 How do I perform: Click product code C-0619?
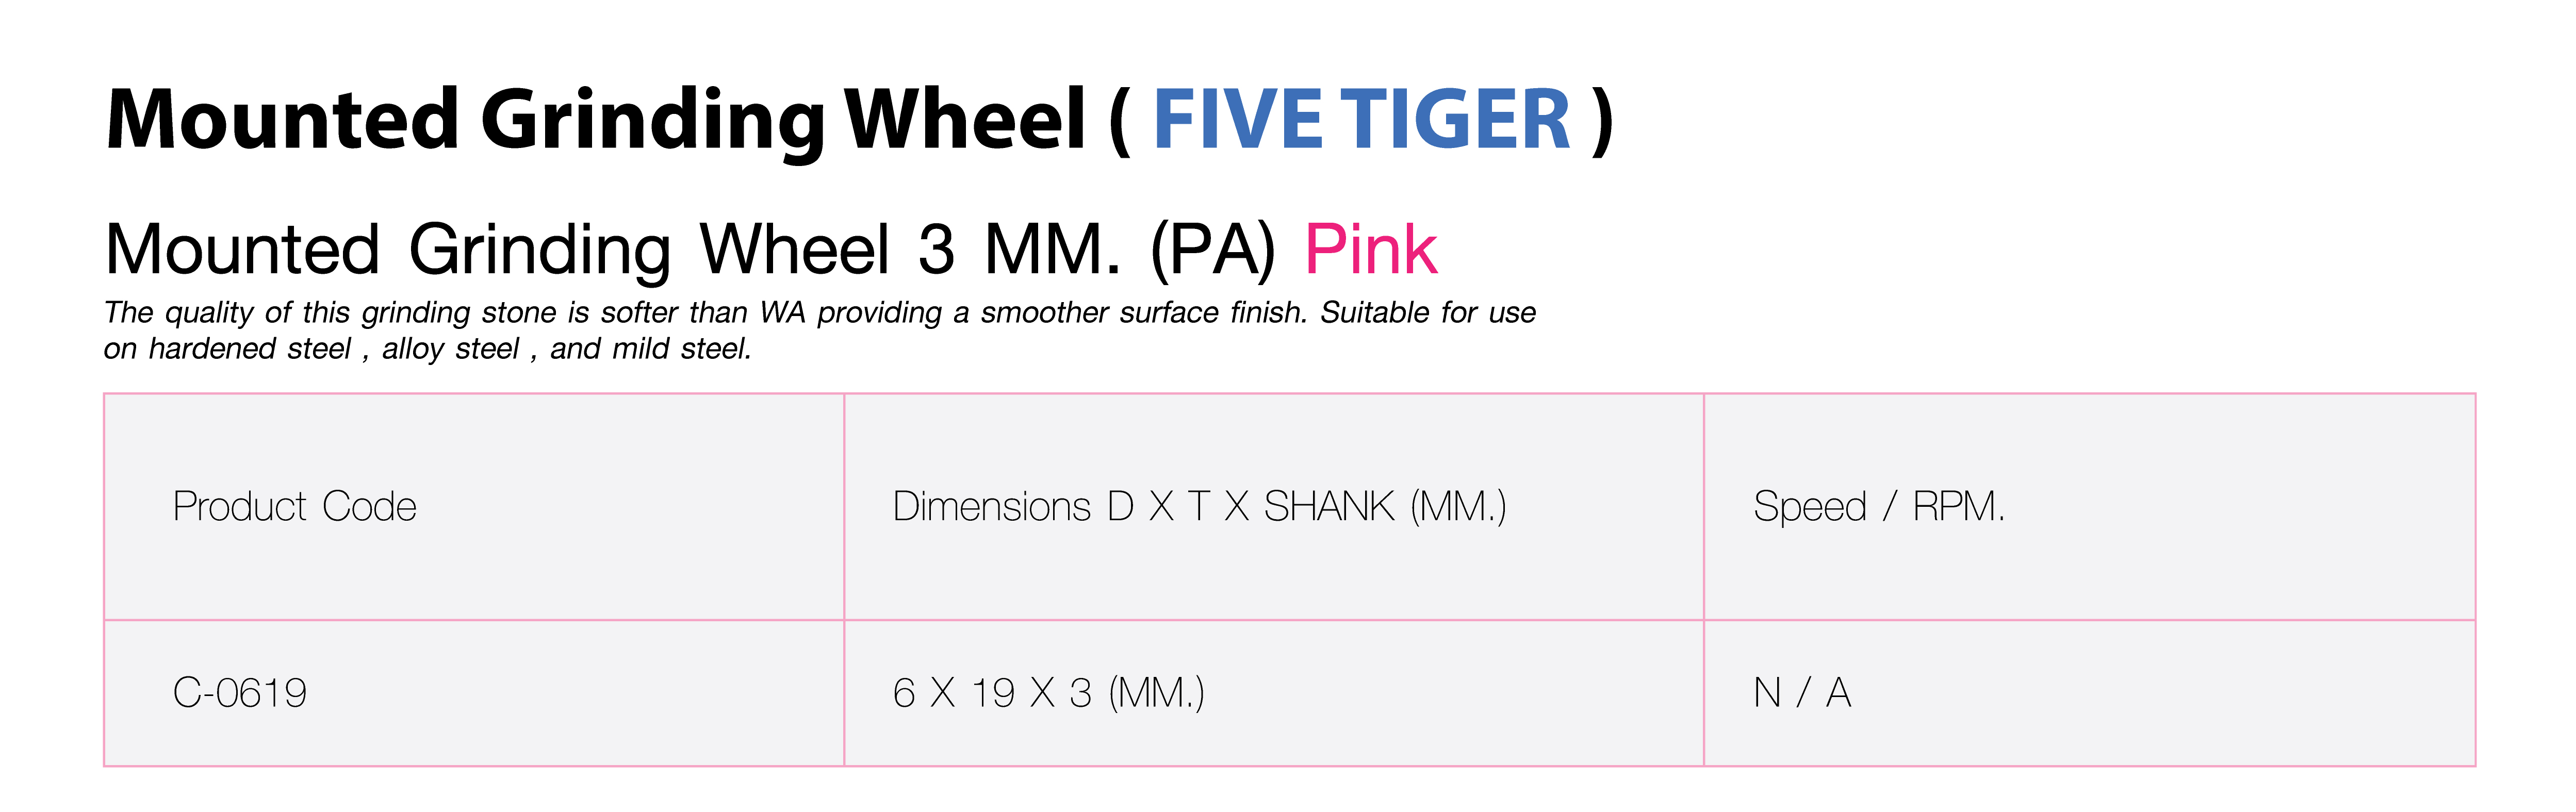[240, 693]
